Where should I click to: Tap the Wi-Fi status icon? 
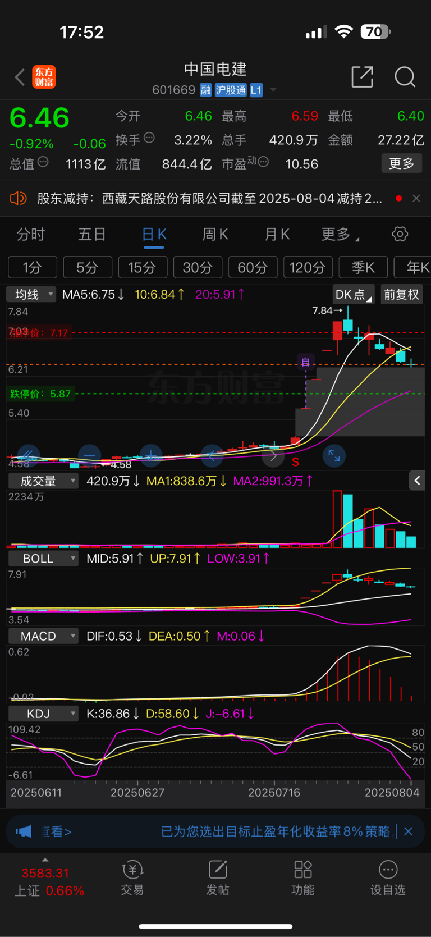343,32
